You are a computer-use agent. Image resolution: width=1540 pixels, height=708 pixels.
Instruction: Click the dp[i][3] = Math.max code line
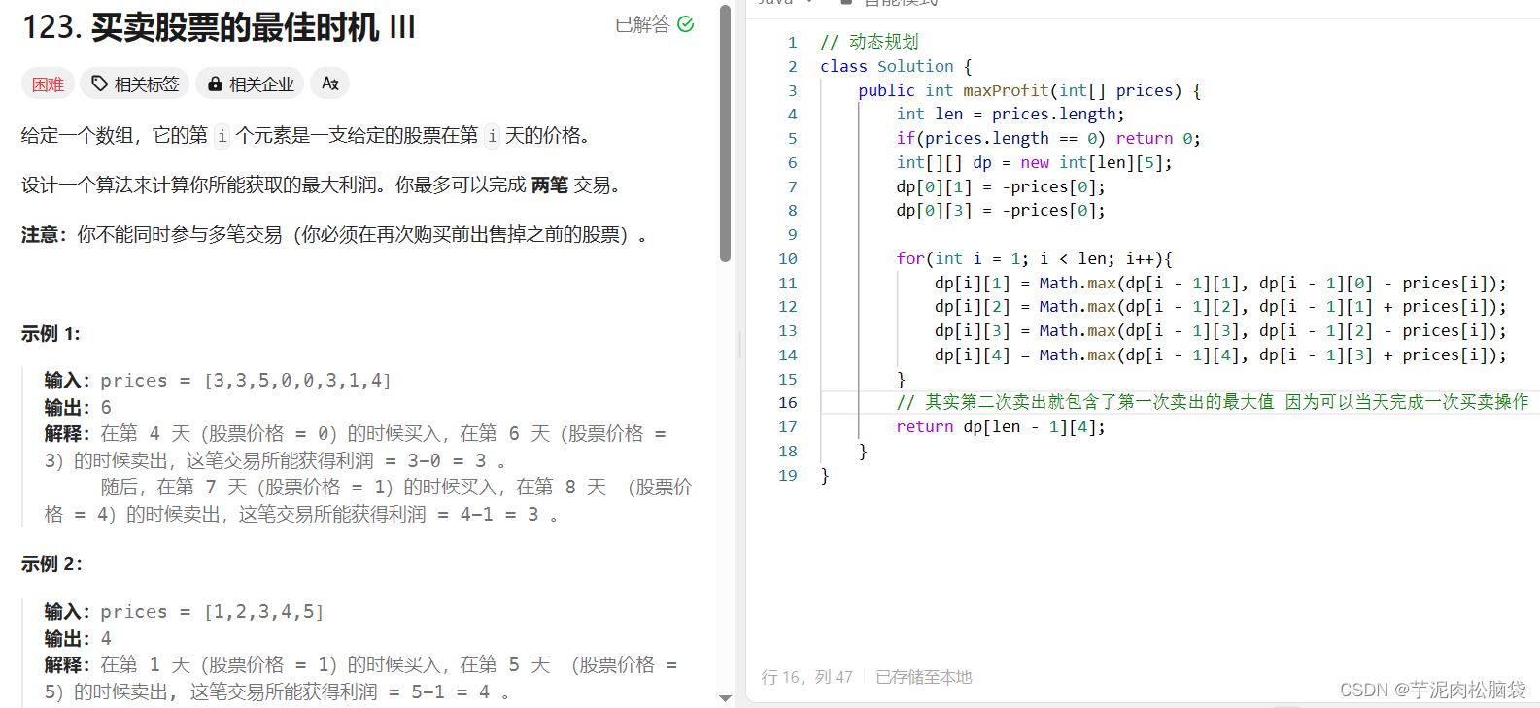1220,330
